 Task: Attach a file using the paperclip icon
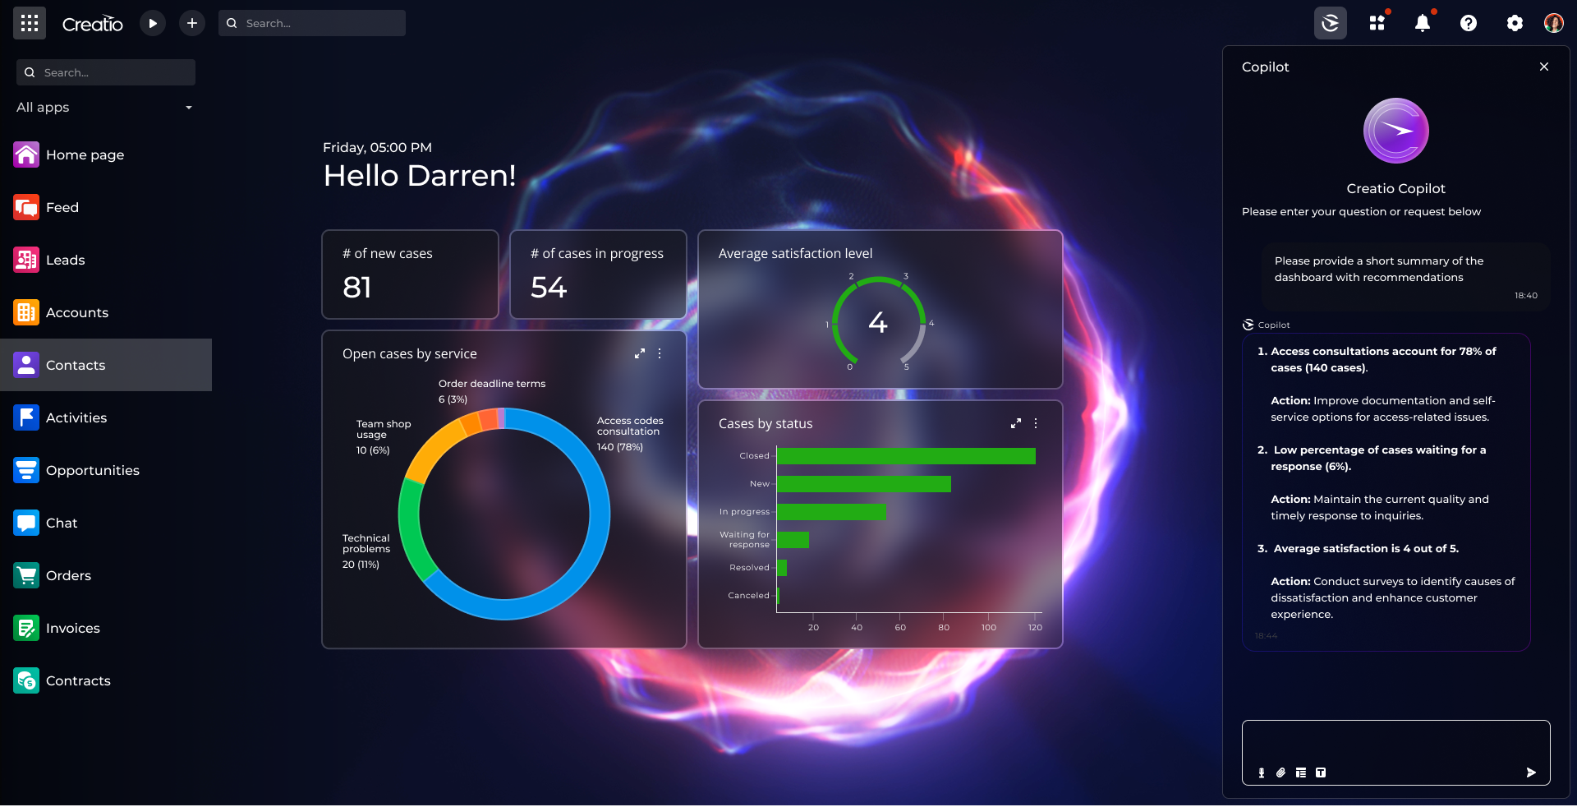click(x=1280, y=772)
